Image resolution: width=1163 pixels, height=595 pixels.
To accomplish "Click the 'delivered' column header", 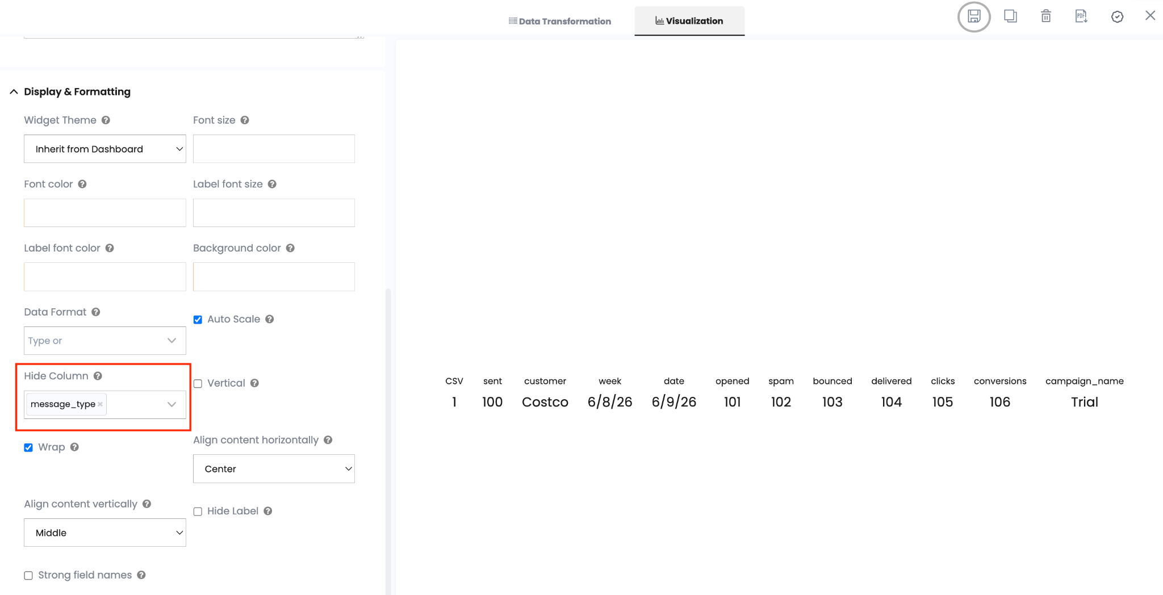I will click(892, 381).
